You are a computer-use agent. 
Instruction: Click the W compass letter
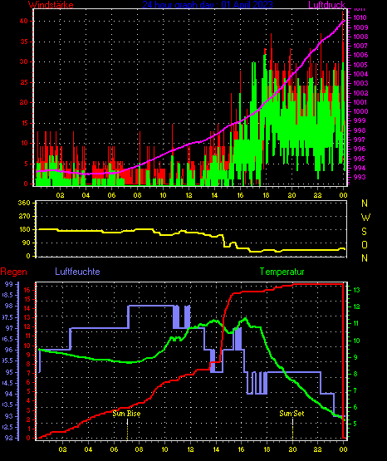pos(365,218)
